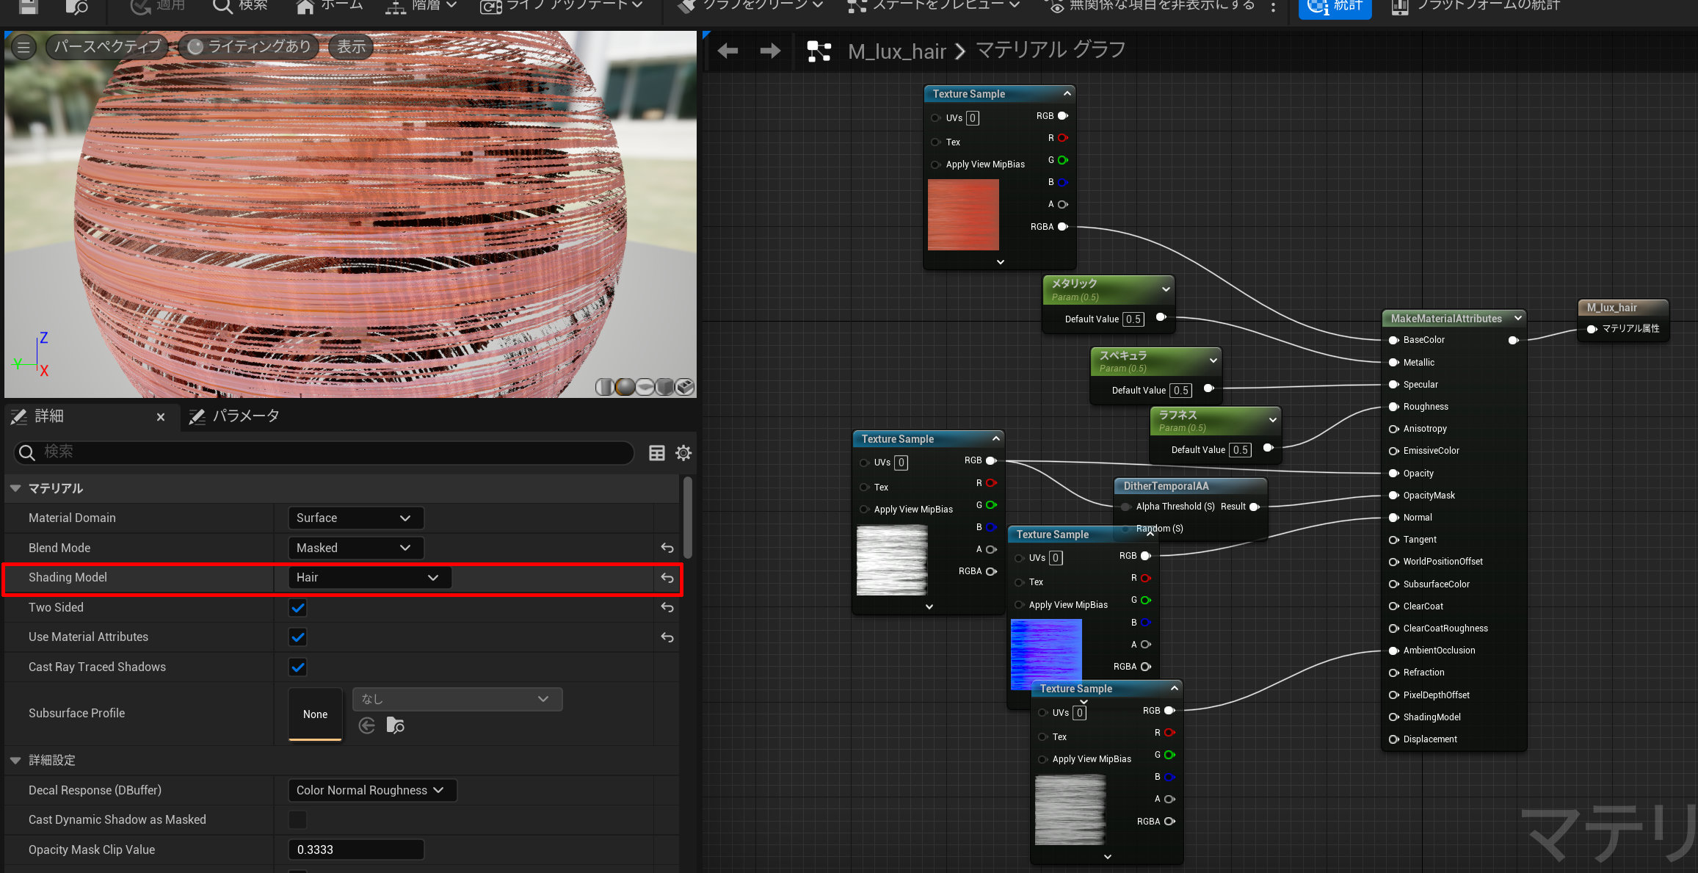
Task: Click the details panel gear settings icon
Action: [x=683, y=453]
